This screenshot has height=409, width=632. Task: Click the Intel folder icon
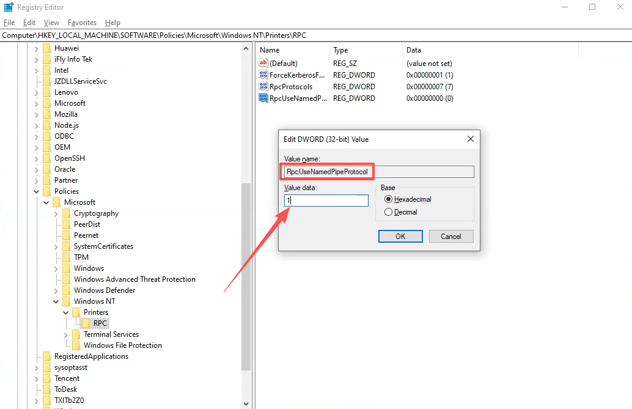[46, 70]
